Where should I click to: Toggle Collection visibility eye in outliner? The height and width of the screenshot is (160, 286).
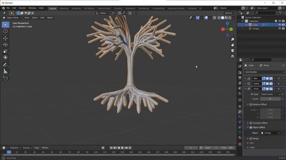click(280, 21)
